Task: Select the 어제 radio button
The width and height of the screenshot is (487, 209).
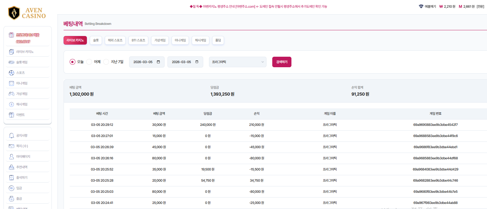Action: point(89,62)
